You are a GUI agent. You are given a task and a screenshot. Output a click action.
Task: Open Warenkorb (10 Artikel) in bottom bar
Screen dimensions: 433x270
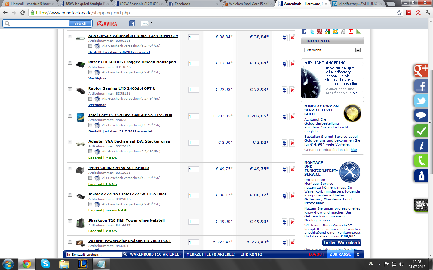(x=155, y=254)
